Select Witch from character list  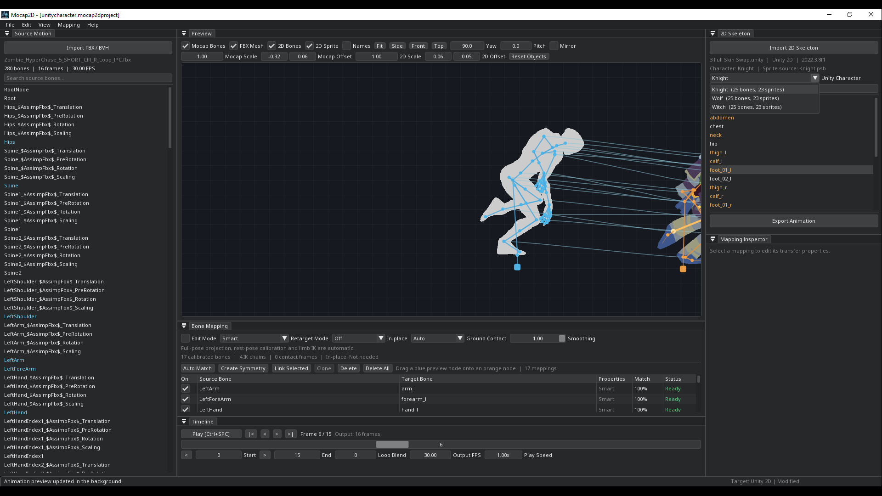pyautogui.click(x=764, y=107)
